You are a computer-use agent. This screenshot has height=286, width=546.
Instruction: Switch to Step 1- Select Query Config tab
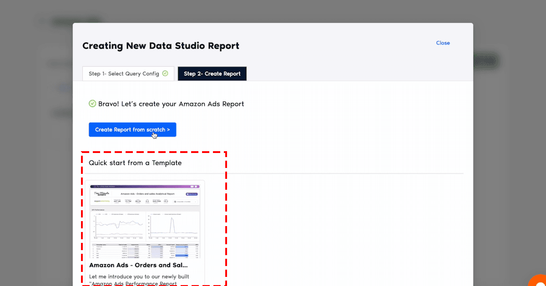click(128, 74)
